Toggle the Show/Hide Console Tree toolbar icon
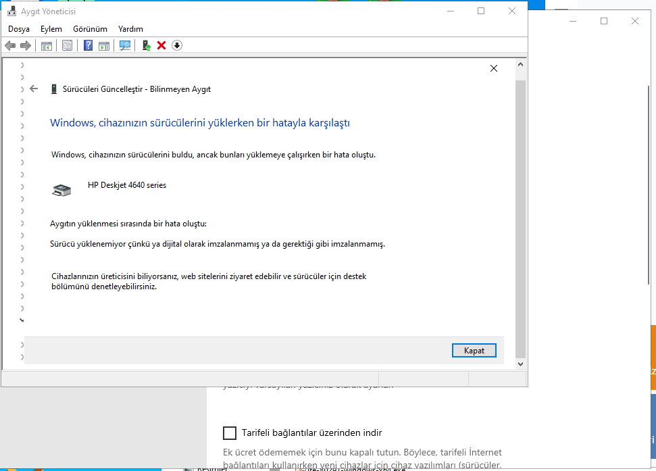The image size is (656, 471). pyautogui.click(x=47, y=45)
